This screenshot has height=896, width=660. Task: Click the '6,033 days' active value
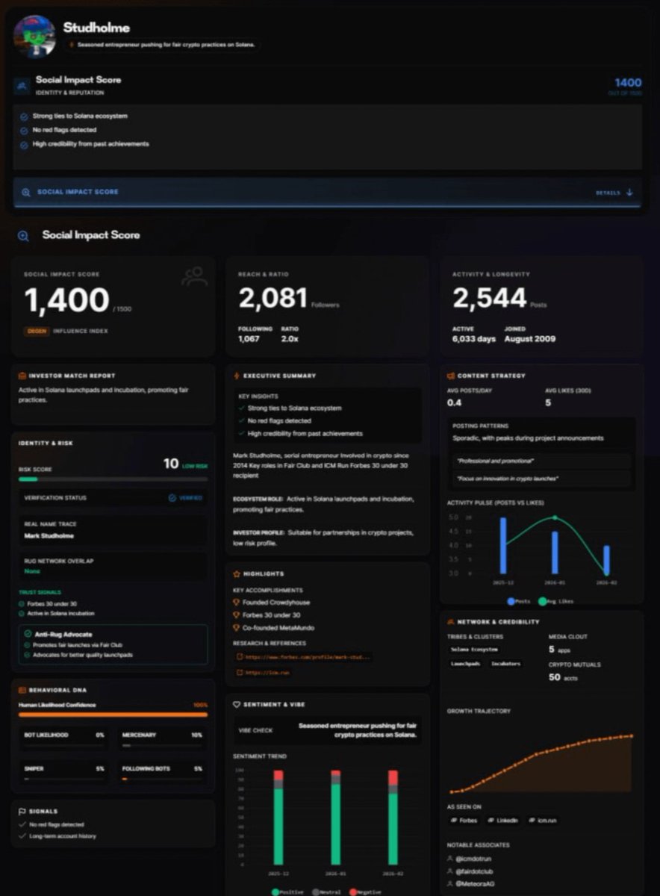click(x=473, y=339)
